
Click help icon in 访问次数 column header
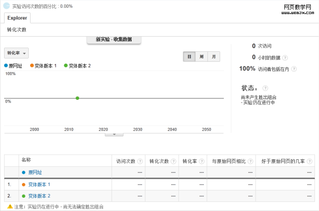140,161
